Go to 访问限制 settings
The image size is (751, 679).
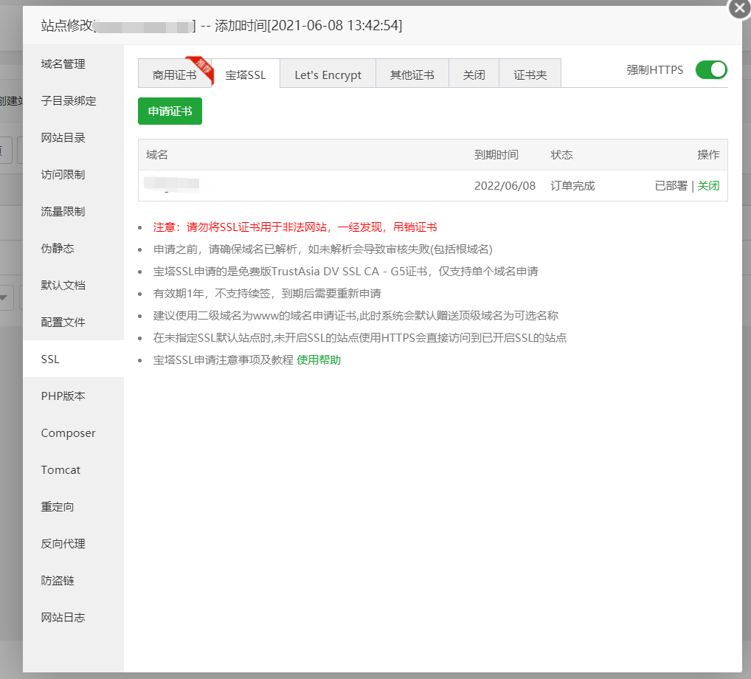[x=63, y=175]
